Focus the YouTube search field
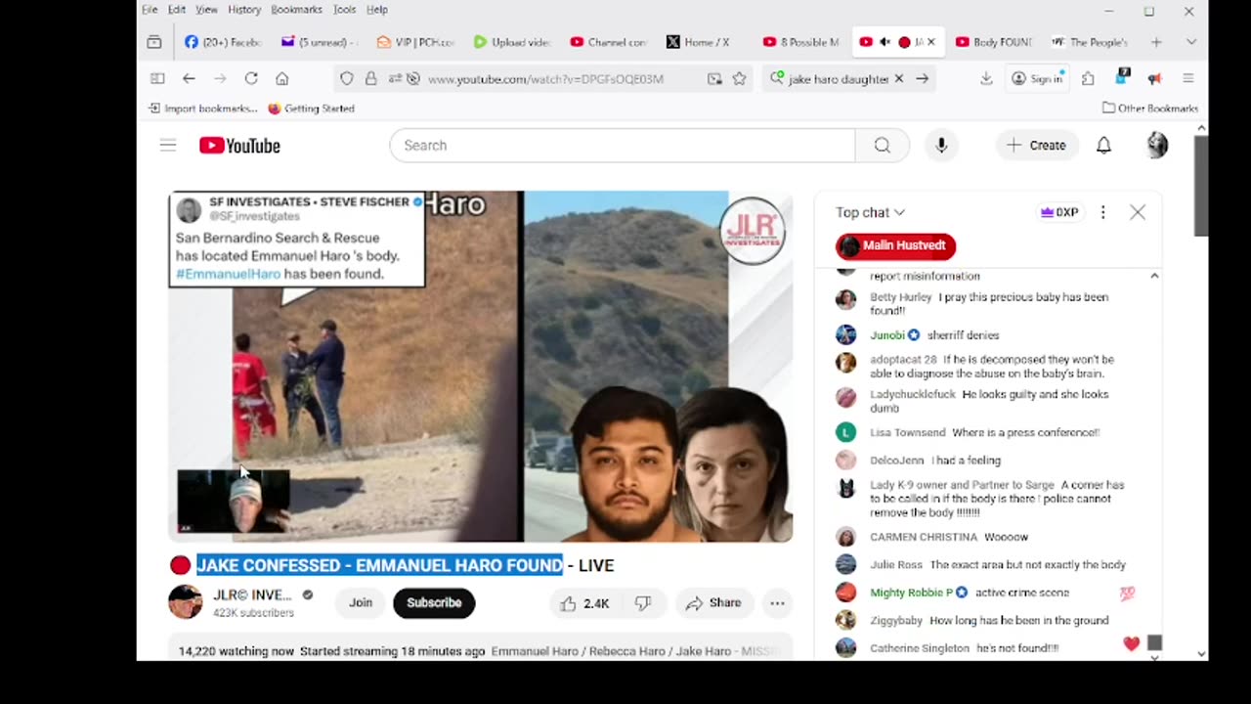 point(622,146)
